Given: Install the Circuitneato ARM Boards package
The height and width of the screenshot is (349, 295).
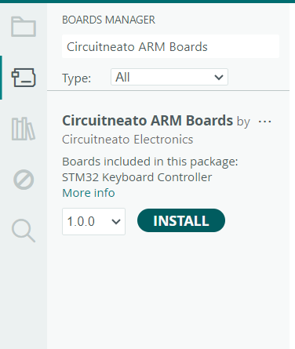Looking at the screenshot, I should (x=181, y=220).
